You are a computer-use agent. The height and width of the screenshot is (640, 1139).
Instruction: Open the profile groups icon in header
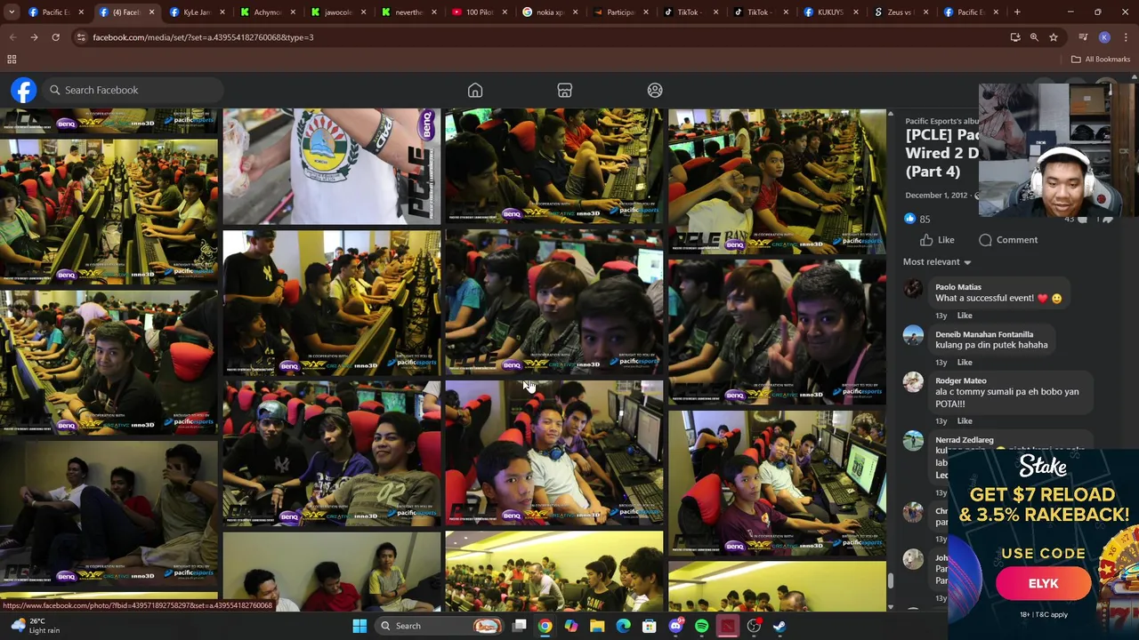click(655, 90)
